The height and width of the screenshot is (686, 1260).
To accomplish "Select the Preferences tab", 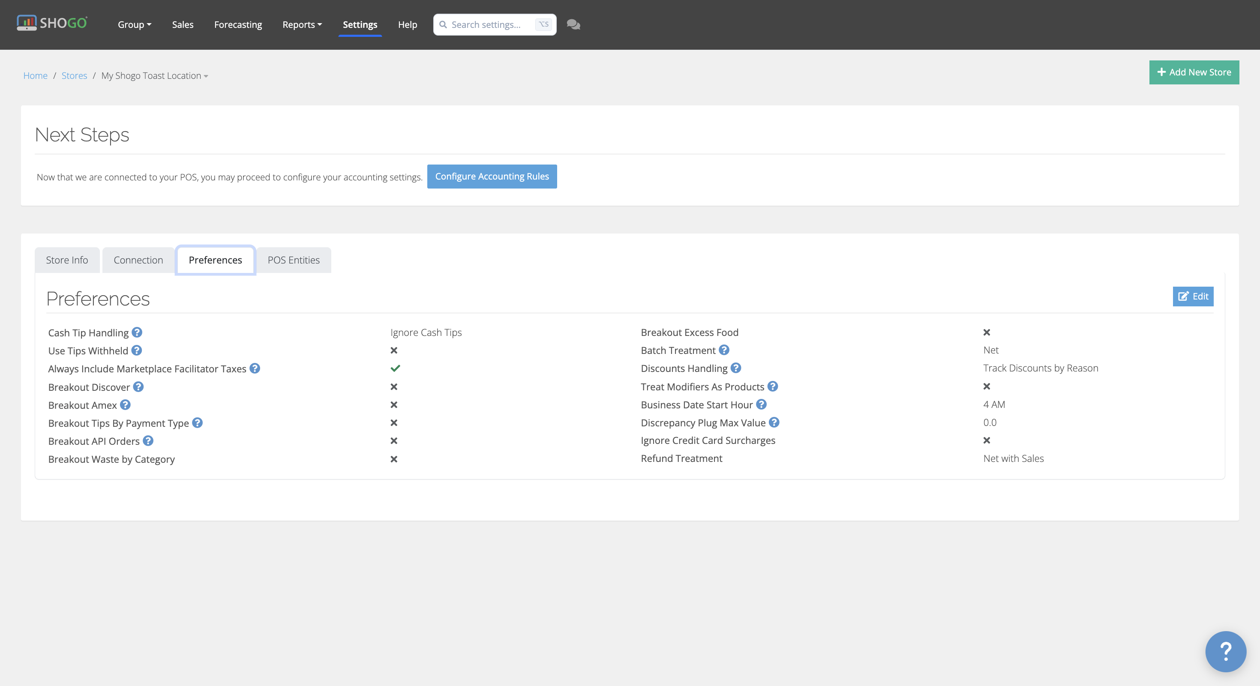I will point(215,260).
